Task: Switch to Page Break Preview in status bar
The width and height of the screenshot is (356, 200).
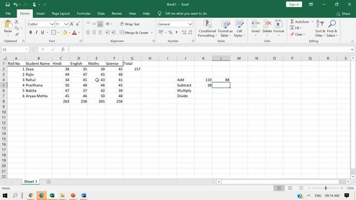Action: [301, 188]
